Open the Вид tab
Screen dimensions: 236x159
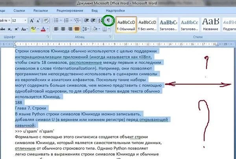[94, 11]
